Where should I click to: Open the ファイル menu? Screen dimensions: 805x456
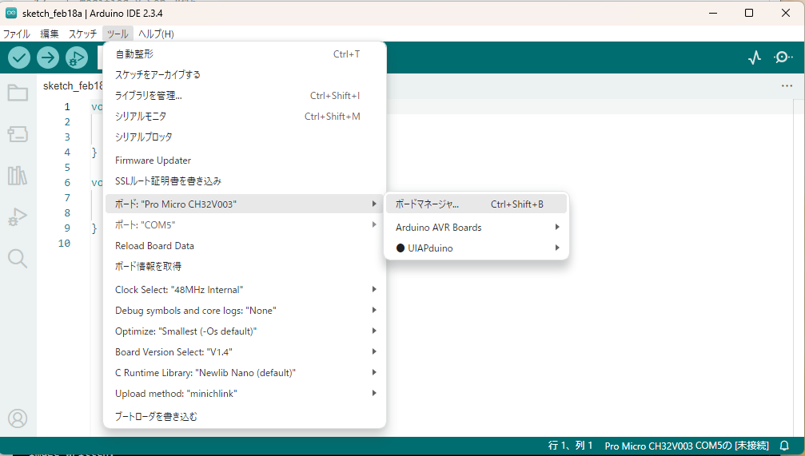click(x=16, y=34)
